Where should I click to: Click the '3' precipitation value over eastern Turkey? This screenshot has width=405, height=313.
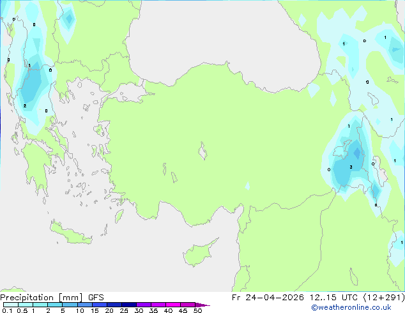point(351,167)
